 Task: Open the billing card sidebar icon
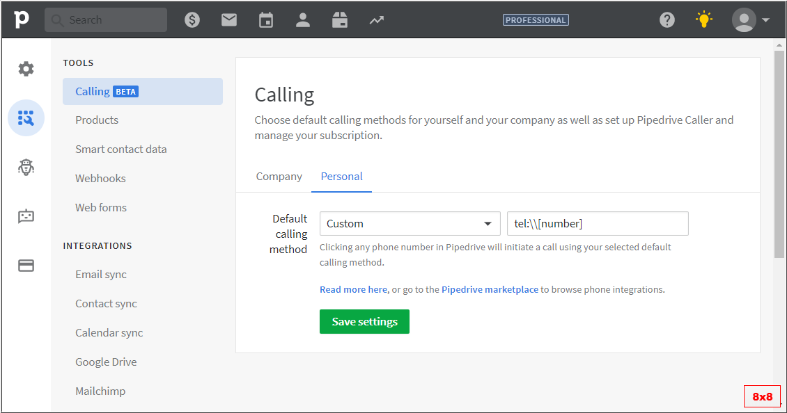pos(26,265)
